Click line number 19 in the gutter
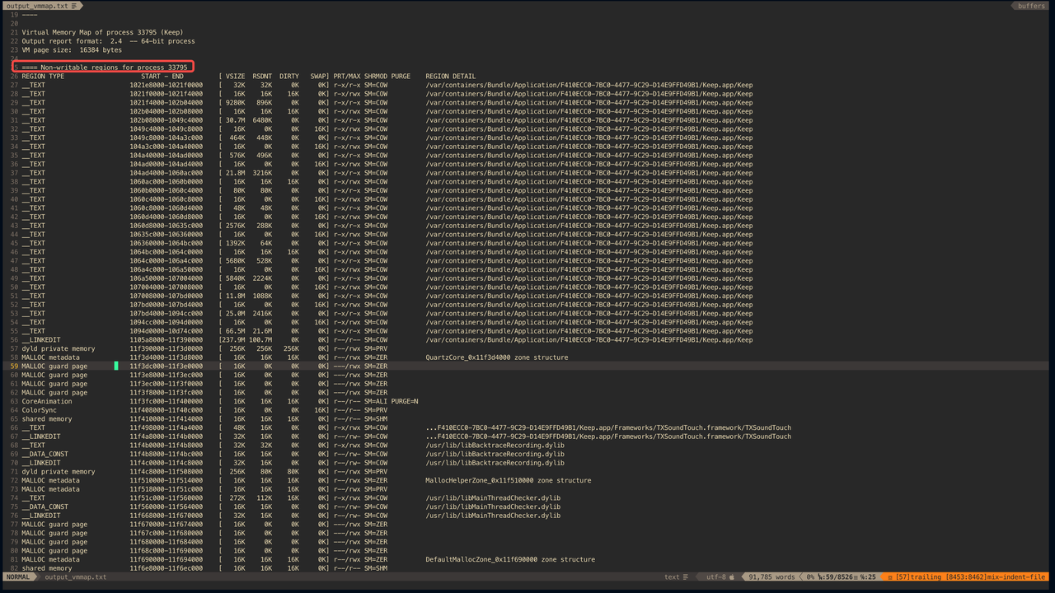Screen dimensions: 1055x593 [x=14, y=15]
